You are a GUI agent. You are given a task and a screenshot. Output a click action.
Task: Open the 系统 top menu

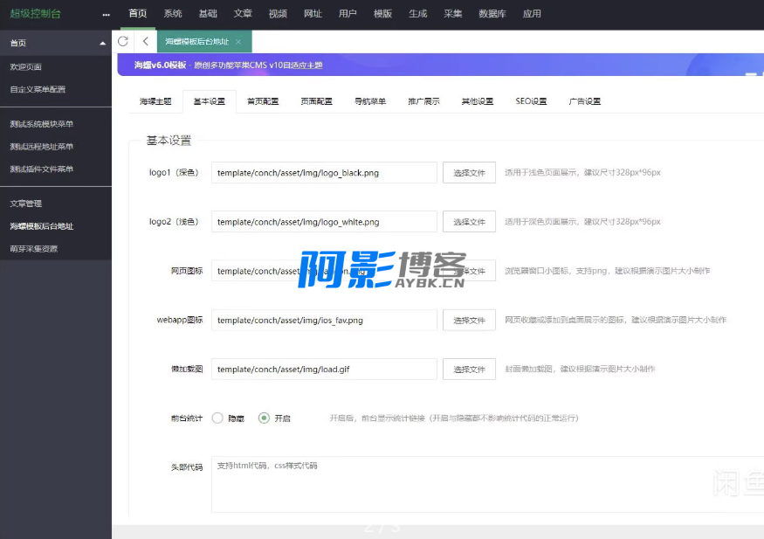[x=173, y=14]
